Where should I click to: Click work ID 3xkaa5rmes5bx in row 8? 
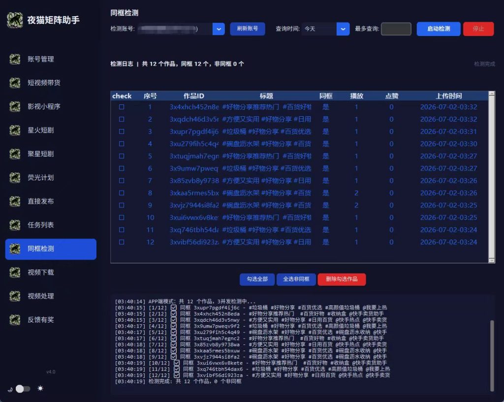click(x=194, y=193)
